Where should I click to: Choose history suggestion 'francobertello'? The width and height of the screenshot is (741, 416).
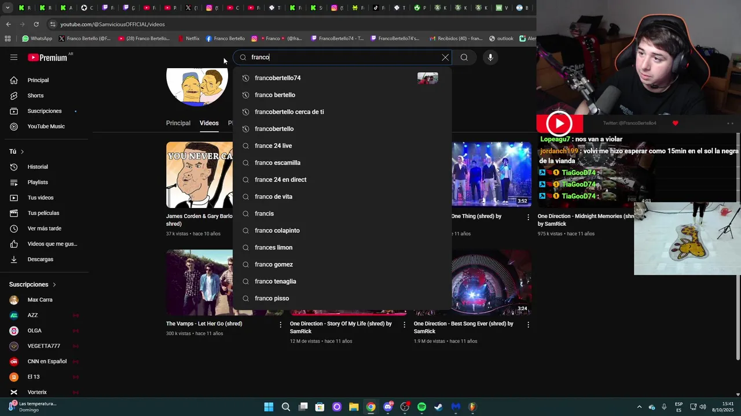click(342, 129)
